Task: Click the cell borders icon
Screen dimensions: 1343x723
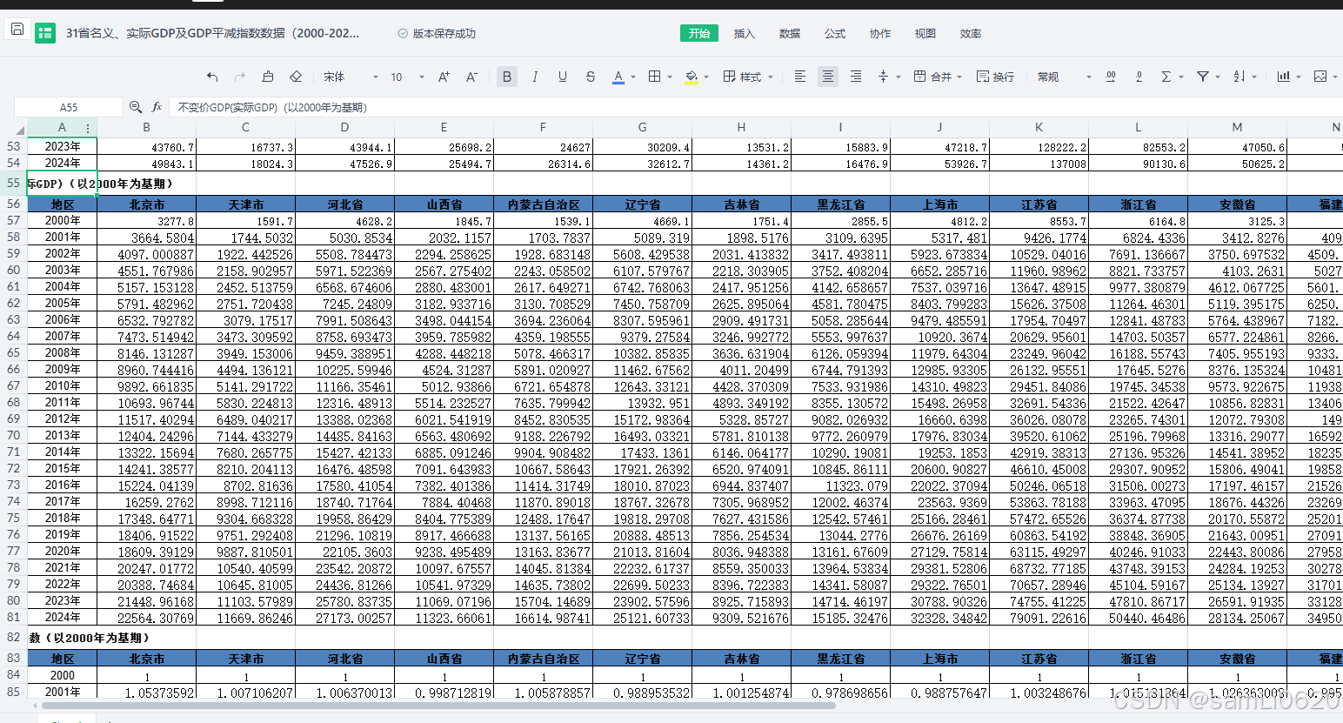Action: pos(655,77)
